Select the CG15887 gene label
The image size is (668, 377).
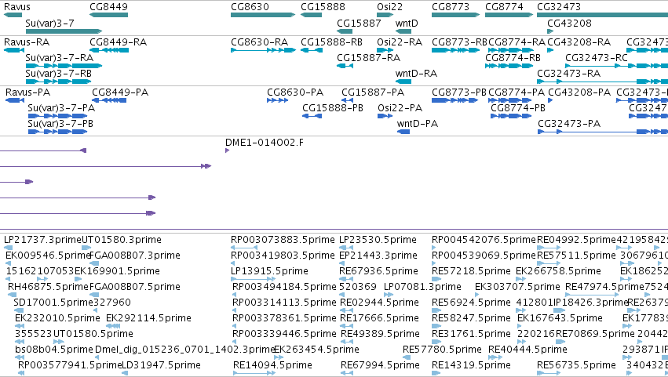click(x=360, y=24)
